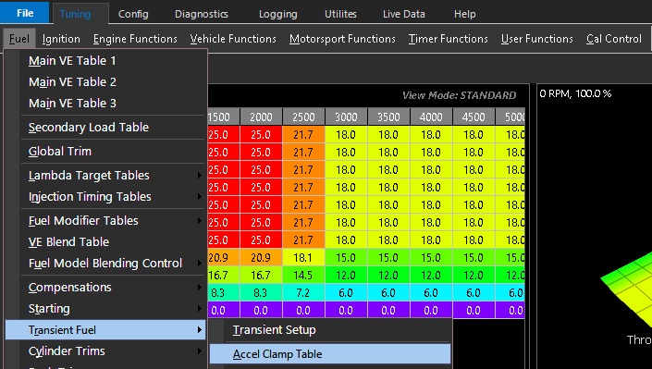The height and width of the screenshot is (369, 652).
Task: Click 0.0 cell under 4500 column
Action: (474, 311)
